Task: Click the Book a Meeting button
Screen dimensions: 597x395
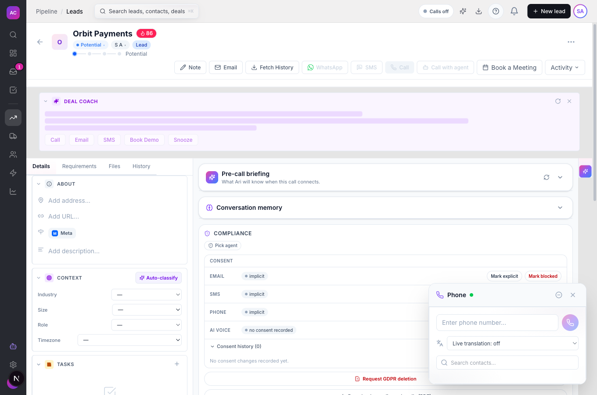Action: 509,68
